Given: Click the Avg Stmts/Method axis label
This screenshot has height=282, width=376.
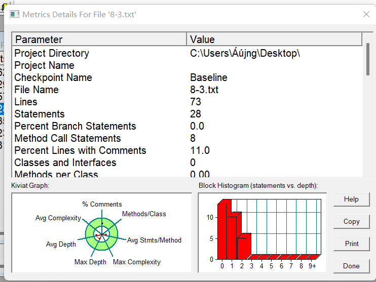Looking at the screenshot, I should point(154,240).
